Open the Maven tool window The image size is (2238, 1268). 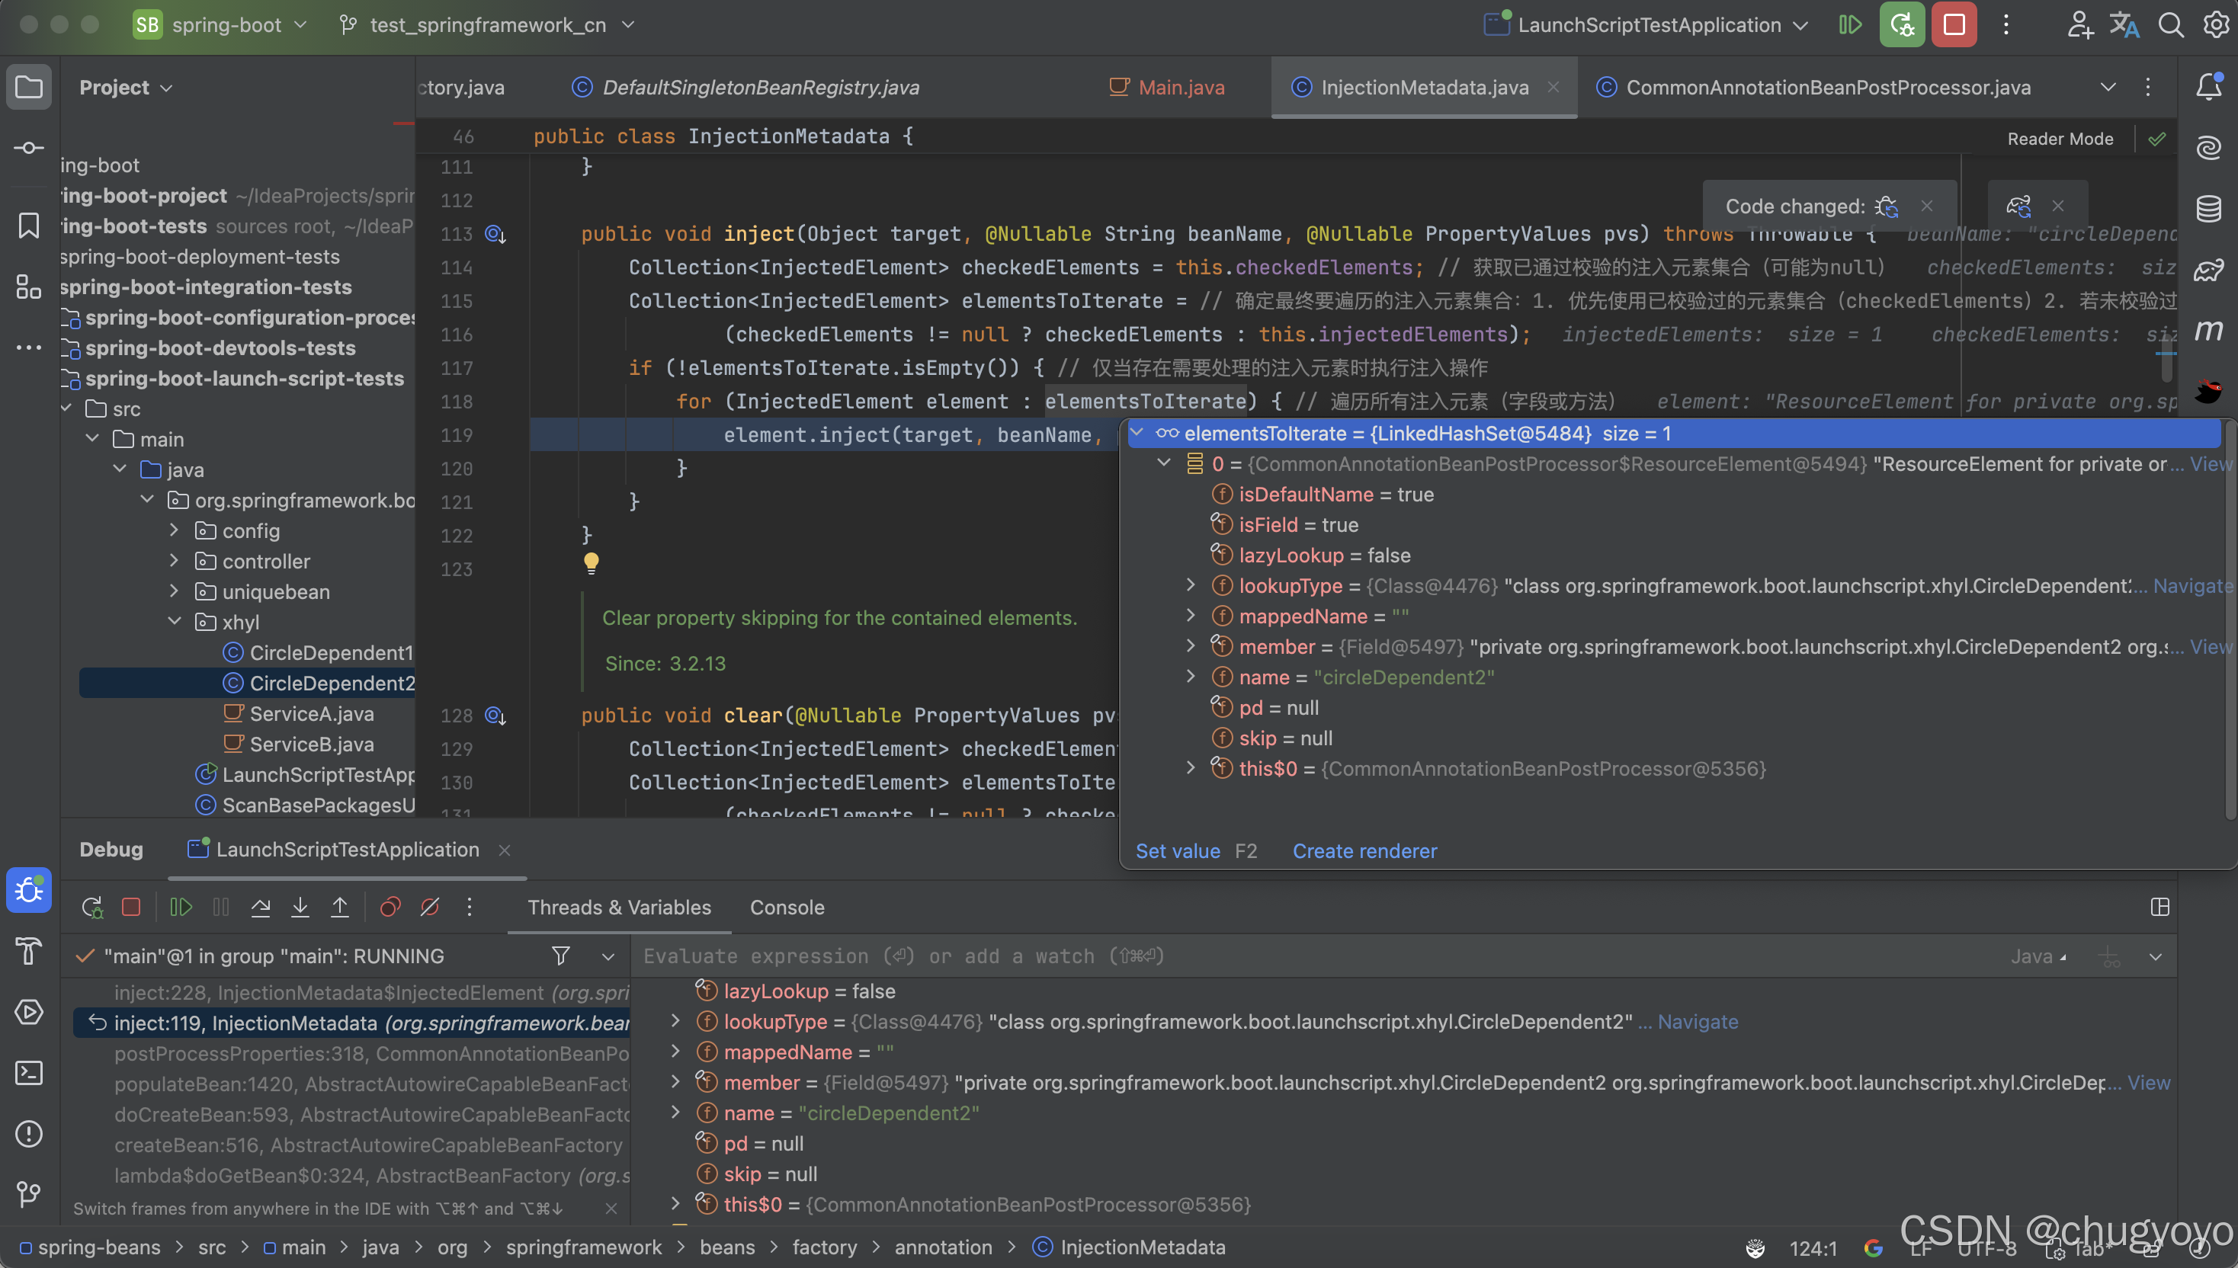pos(2208,330)
